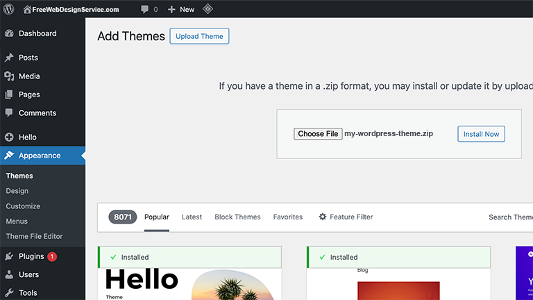Image resolution: width=533 pixels, height=300 pixels.
Task: Click the Dashboard gauge icon
Action: tap(9, 33)
